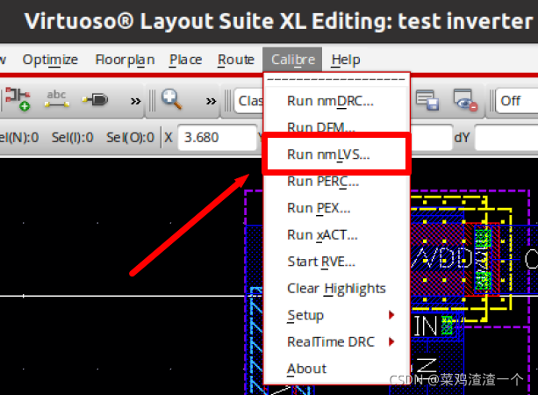Click the save workspace toolbar icon
The height and width of the screenshot is (395, 538).
pos(427,100)
